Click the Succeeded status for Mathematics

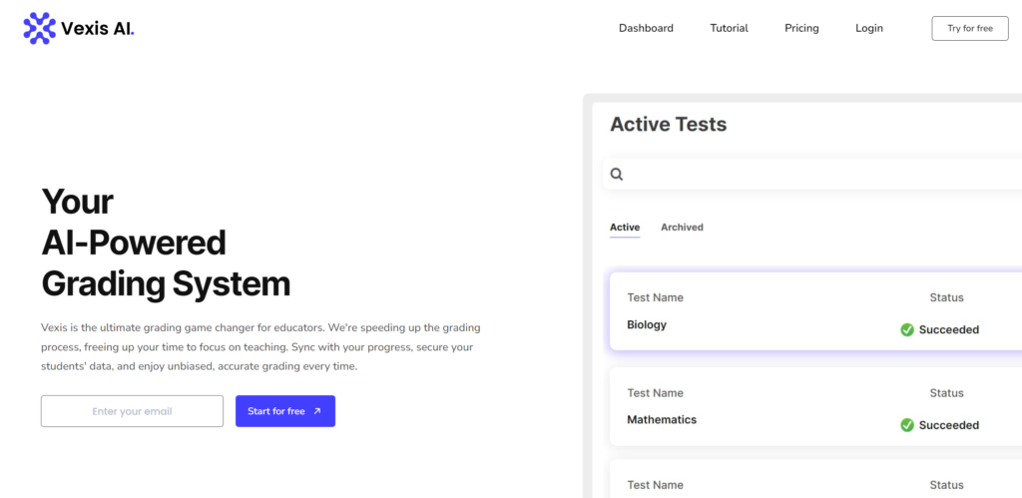click(948, 425)
